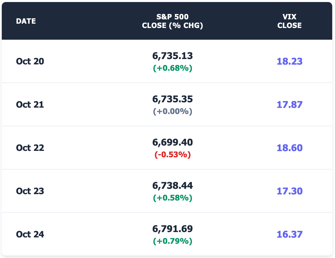Screen dimensions: 335x258
Task: Select the Oct 22 date cell
Action: (30, 148)
